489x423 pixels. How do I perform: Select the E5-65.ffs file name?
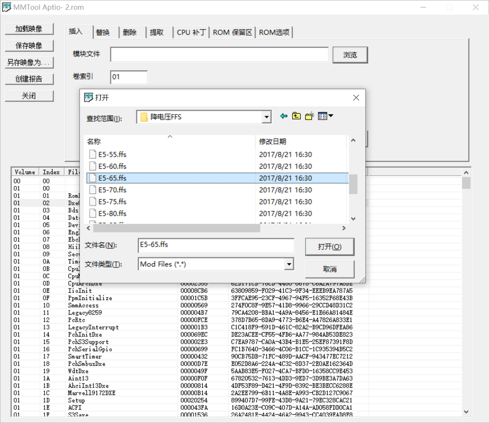pos(112,178)
